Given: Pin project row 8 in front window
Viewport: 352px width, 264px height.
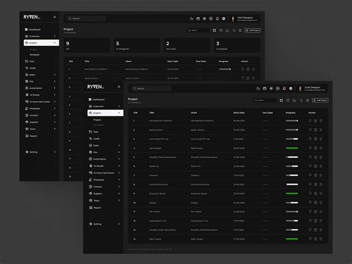Looking at the screenshot, I should pos(310,184).
